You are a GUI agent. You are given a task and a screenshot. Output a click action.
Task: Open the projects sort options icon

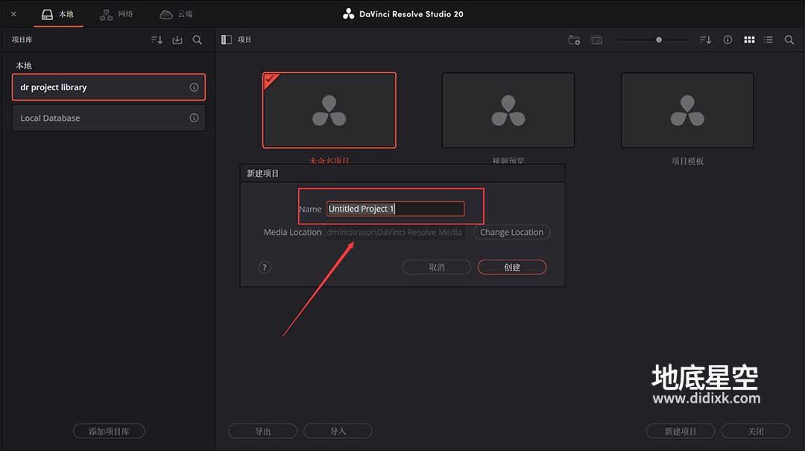pos(705,40)
